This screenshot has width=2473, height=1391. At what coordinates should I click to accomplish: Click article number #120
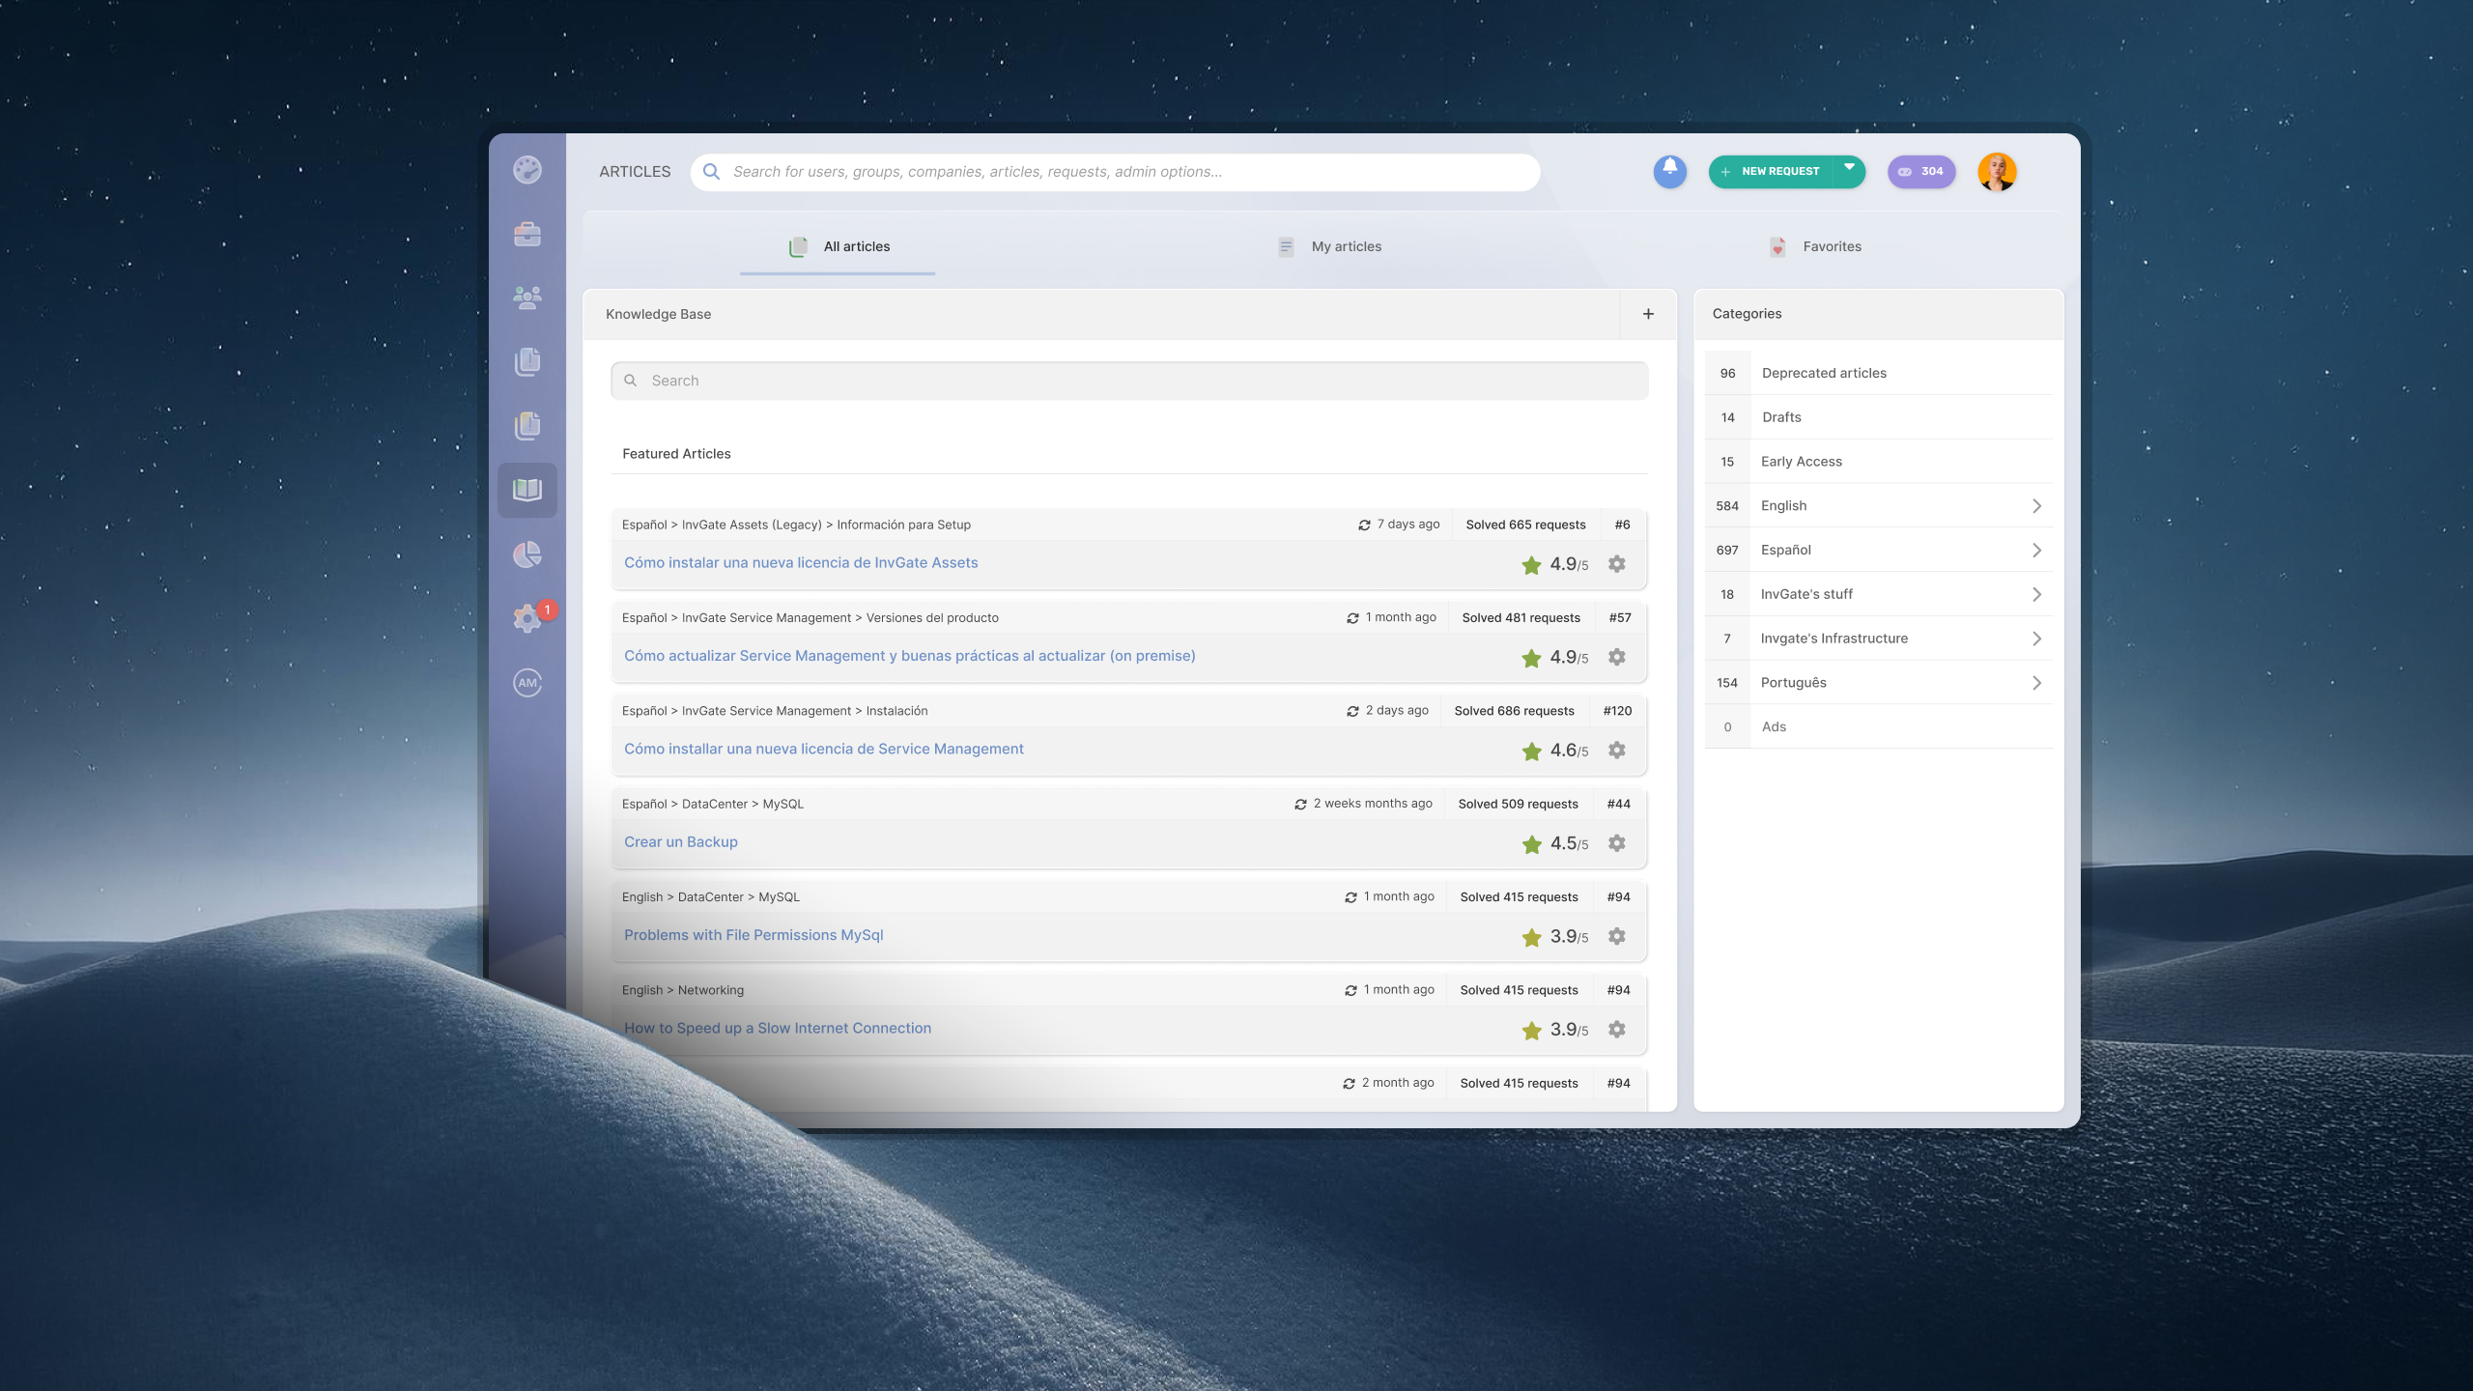coord(1617,712)
